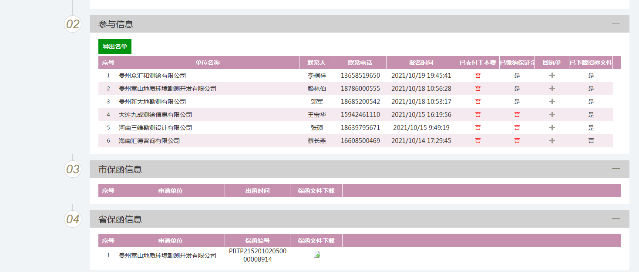Click the 单位名称 column header

[x=208, y=63]
